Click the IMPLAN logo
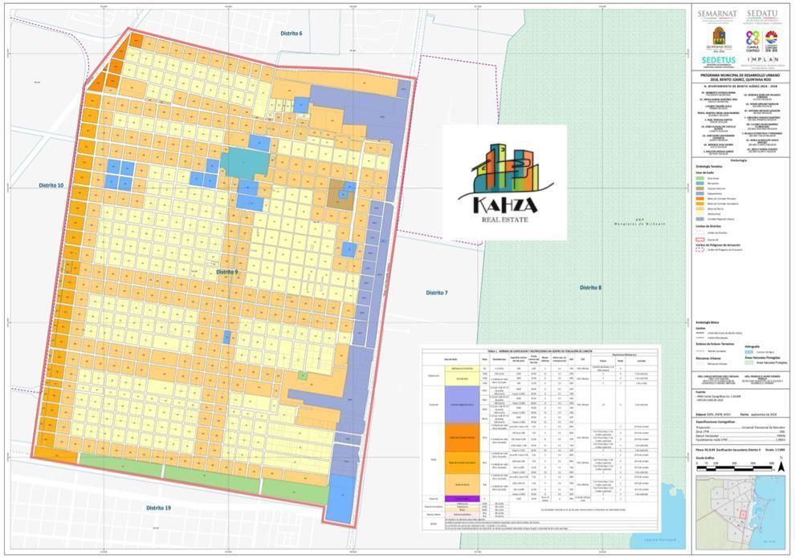The width and height of the screenshot is (795, 558). pos(761,60)
